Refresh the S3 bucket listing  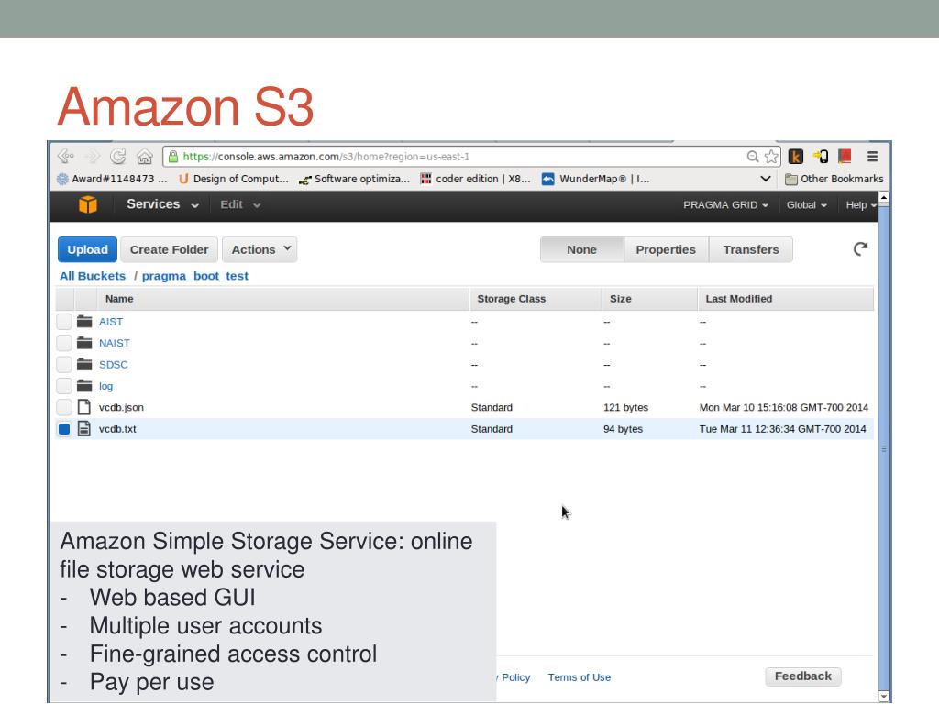coord(860,249)
